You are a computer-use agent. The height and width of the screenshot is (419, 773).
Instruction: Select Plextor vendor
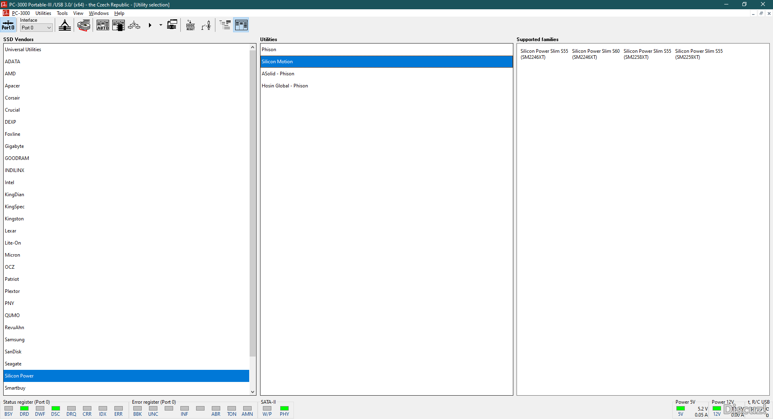tap(126, 291)
